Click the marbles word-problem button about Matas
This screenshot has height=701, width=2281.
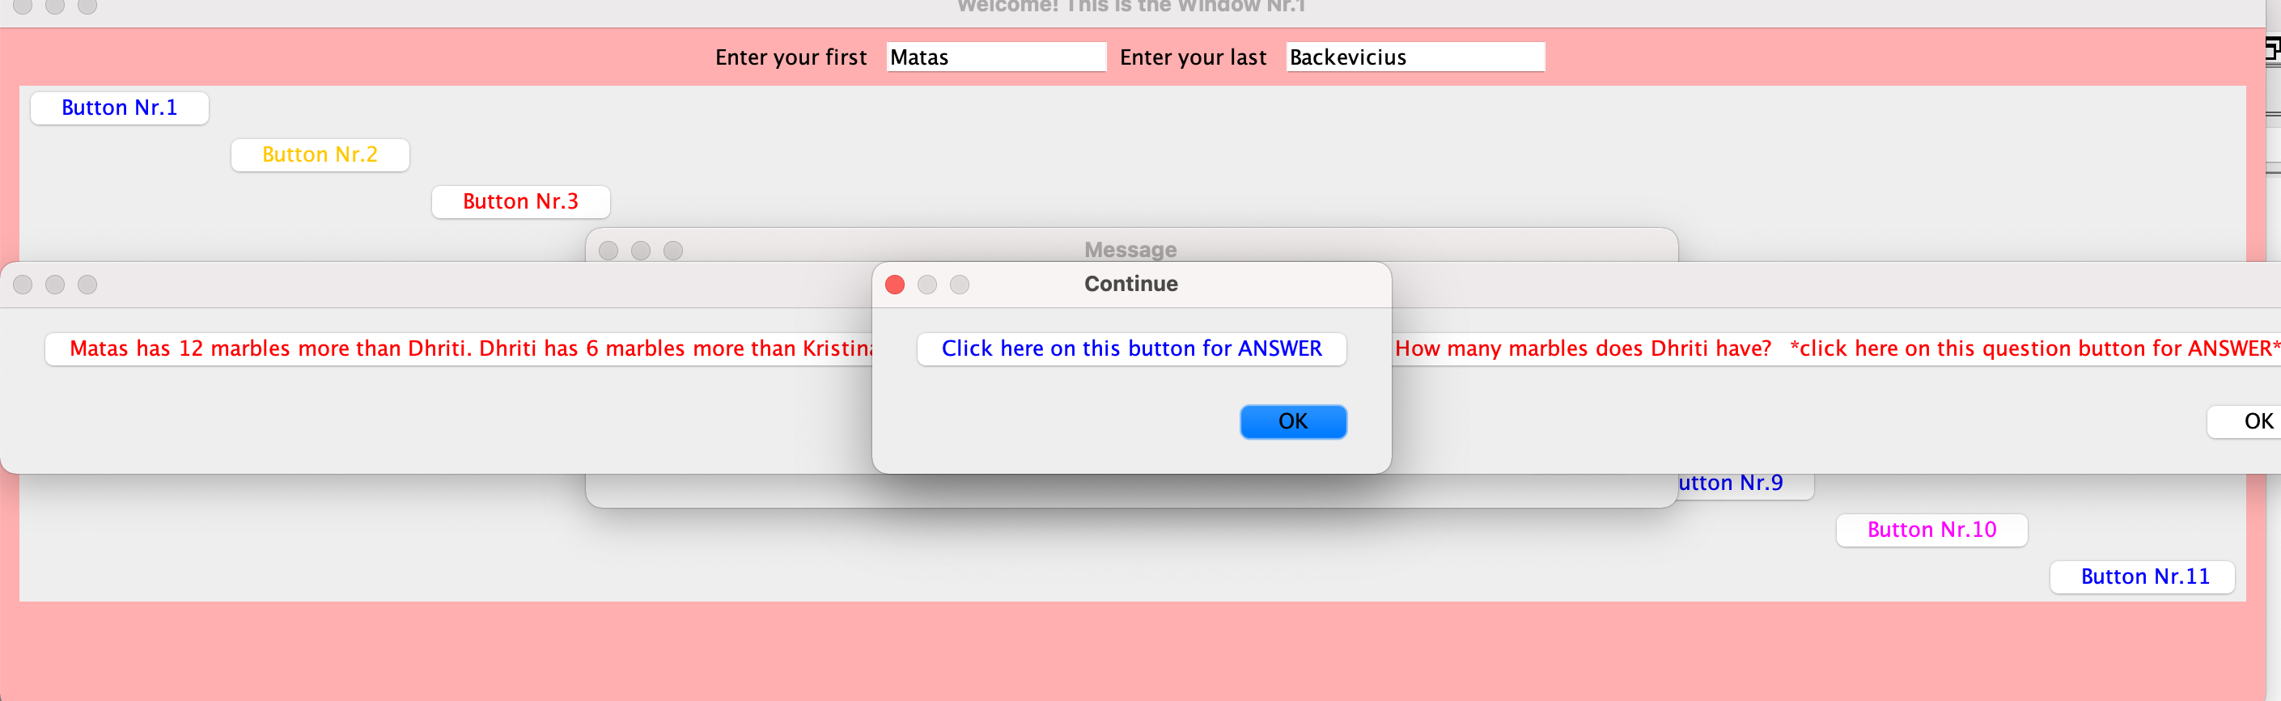(459, 348)
